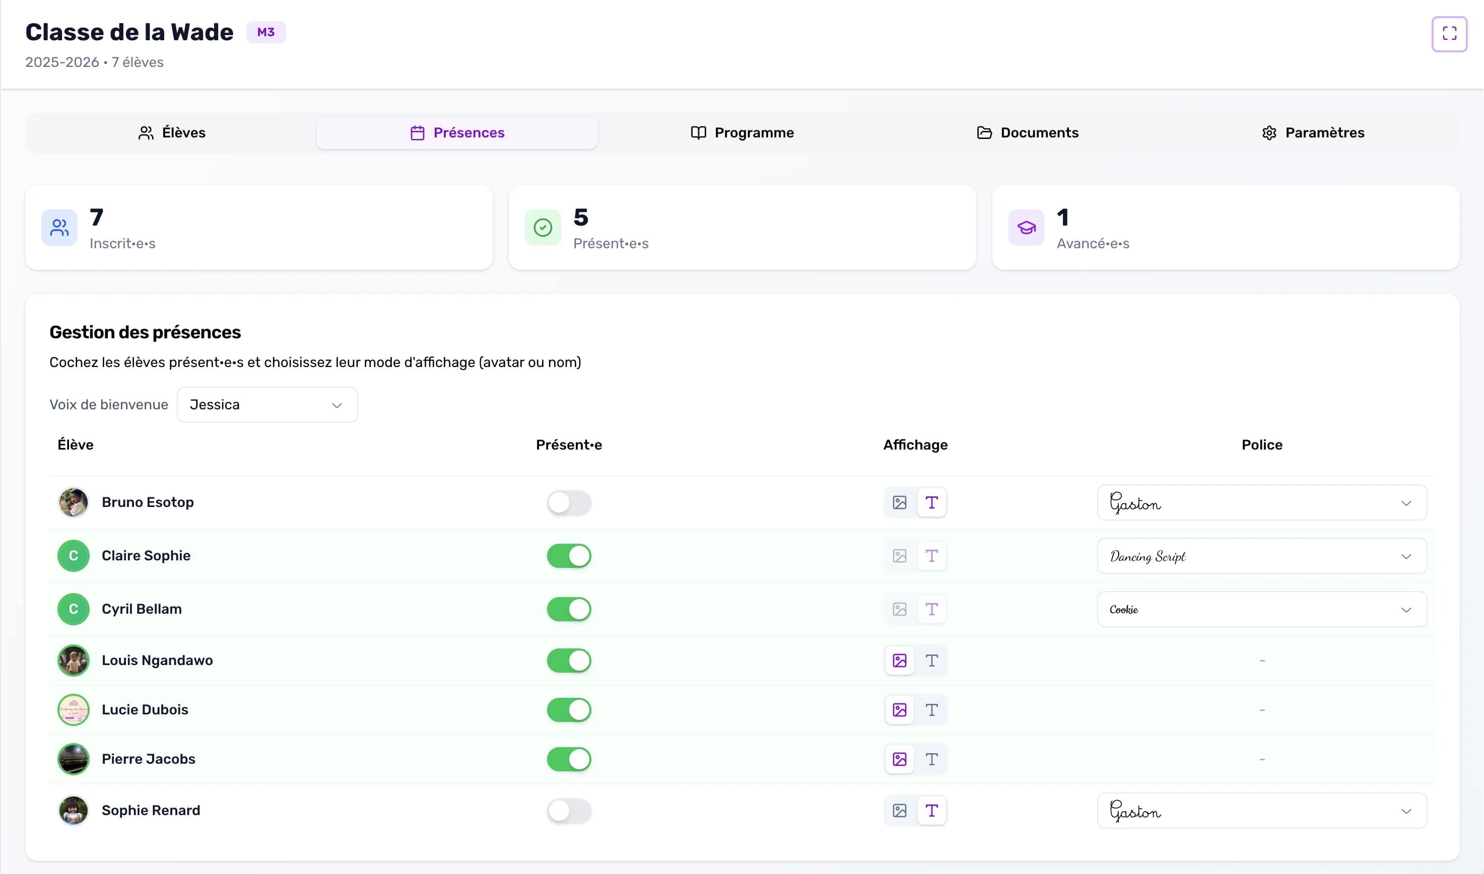Switch to the Élèves tab
Screen dimensions: 1484x874
[x=171, y=132]
